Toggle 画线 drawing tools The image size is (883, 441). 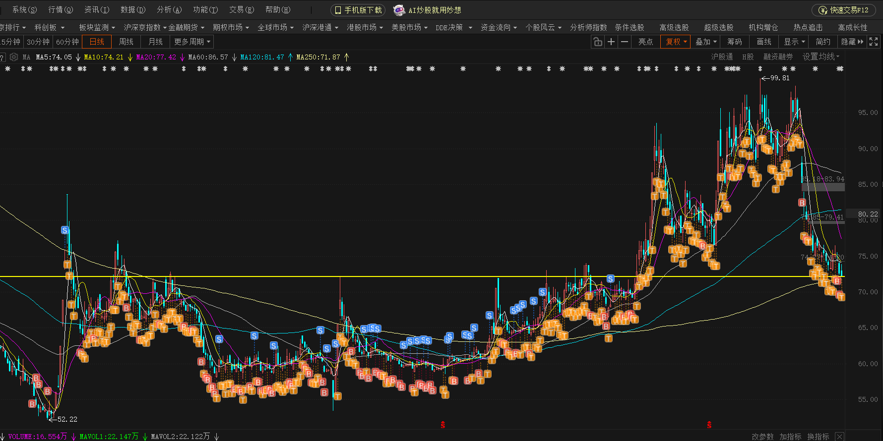click(x=764, y=42)
